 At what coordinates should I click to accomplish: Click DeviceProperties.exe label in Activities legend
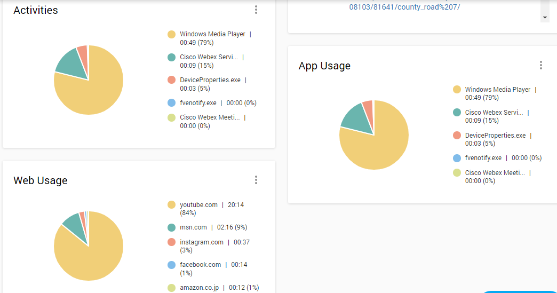210,80
